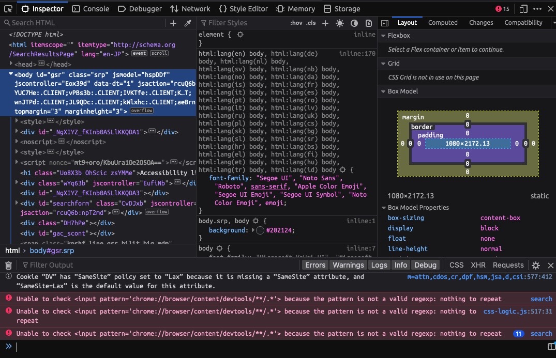The height and width of the screenshot is (358, 556).
Task: Switch to the Compatibility sidebar tab
Action: click(523, 23)
